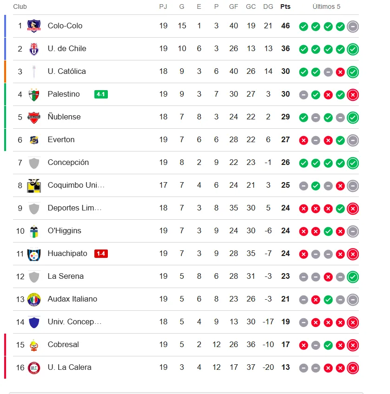The height and width of the screenshot is (394, 390).
Task: Click the Cobresal team logo
Action: pos(34,345)
